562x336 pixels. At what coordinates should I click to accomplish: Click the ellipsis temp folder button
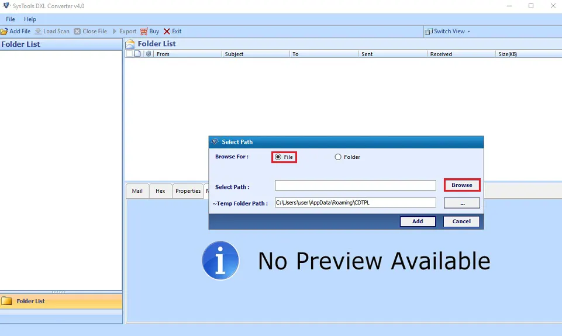(461, 203)
